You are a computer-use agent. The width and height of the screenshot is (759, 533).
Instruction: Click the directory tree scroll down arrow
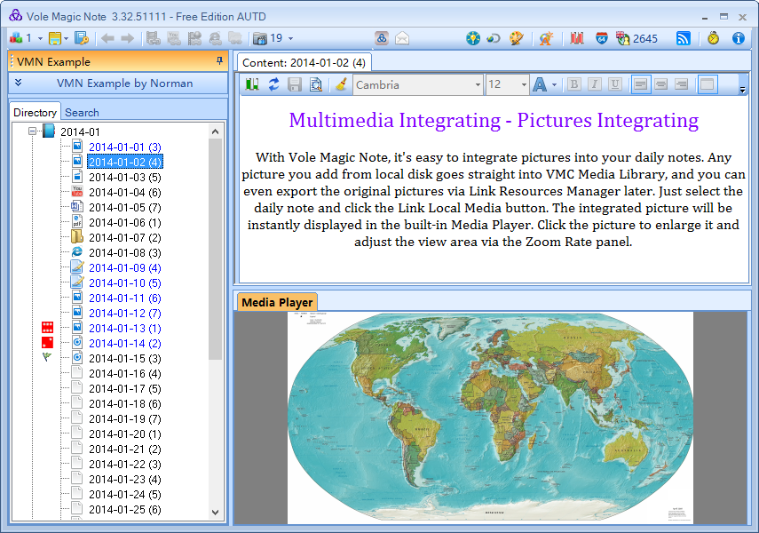(x=216, y=513)
